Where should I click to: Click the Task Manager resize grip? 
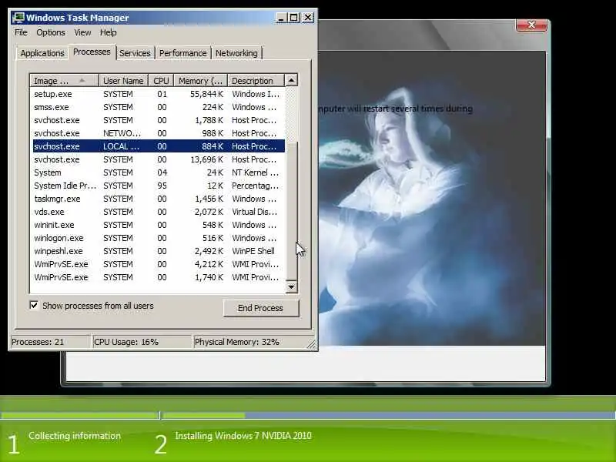point(312,344)
